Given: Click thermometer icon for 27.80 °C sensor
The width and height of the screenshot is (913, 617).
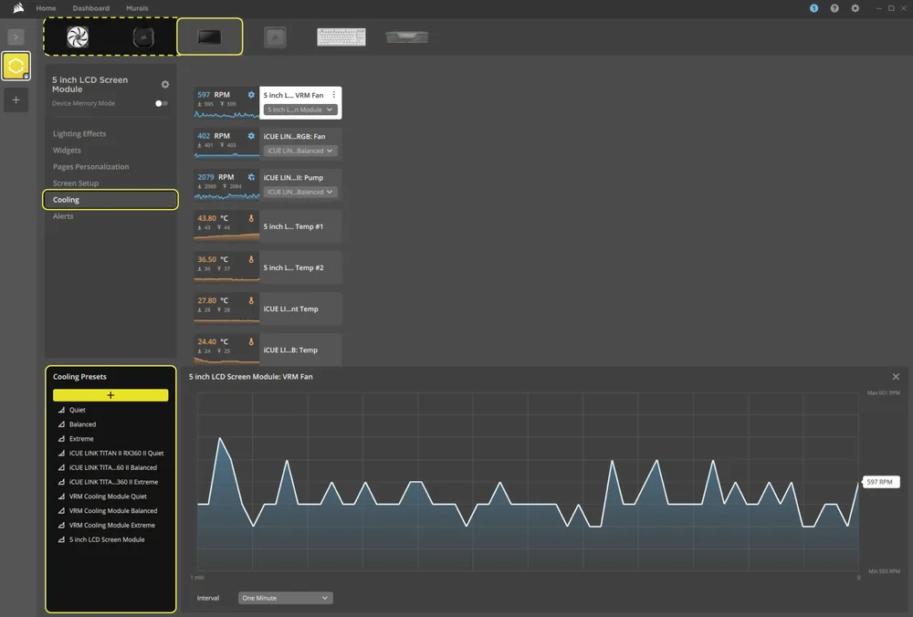Looking at the screenshot, I should [x=251, y=301].
